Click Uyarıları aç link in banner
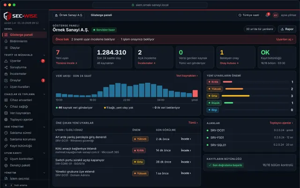The height and width of the screenshot is (188, 300). (x=285, y=39)
